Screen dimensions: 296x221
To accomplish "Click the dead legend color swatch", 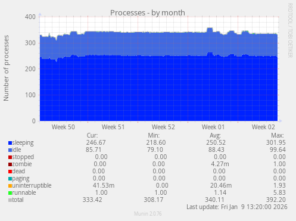I will click(x=10, y=172).
